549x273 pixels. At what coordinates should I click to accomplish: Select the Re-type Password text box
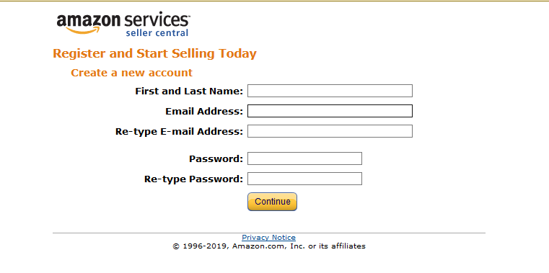click(304, 179)
